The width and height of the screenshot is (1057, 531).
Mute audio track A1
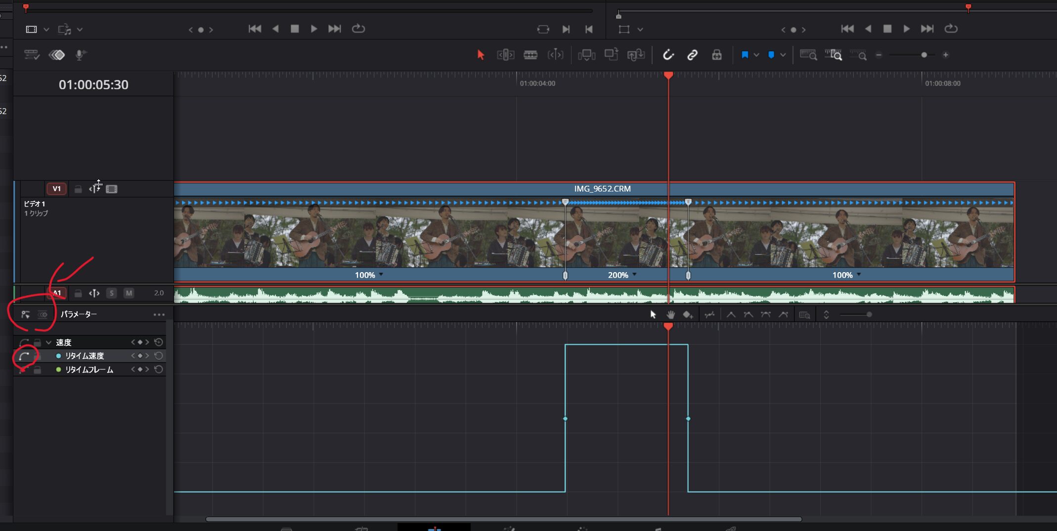129,293
